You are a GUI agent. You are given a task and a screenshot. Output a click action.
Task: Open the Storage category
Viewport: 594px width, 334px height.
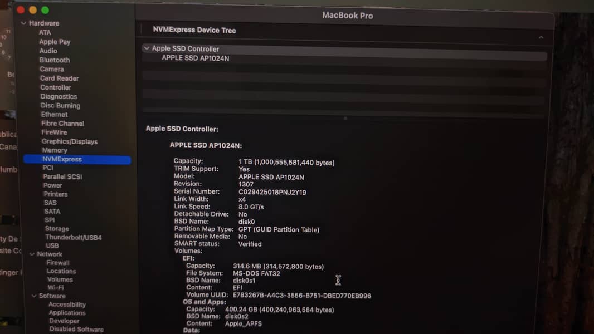(x=57, y=228)
